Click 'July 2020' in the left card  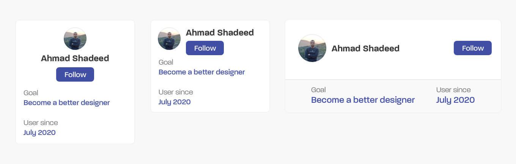coord(39,132)
